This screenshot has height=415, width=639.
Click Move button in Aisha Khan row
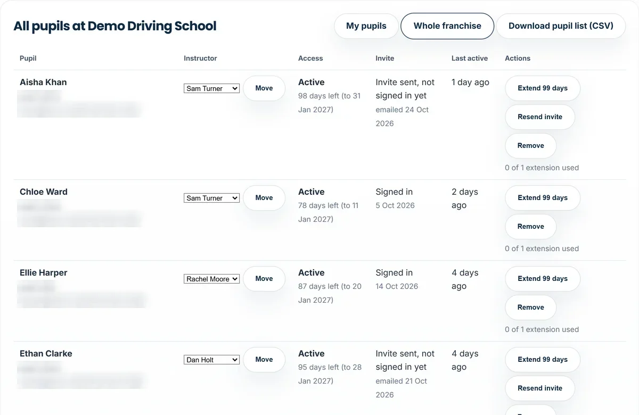pyautogui.click(x=264, y=88)
